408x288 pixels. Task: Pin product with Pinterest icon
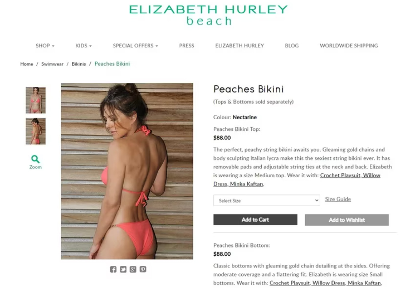click(x=143, y=269)
